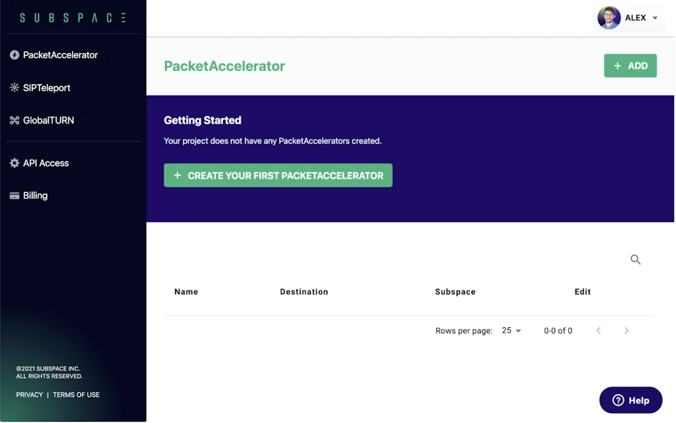Viewport: 676px width, 423px height.
Task: Select the PacketAccelerator sidebar icon
Action: click(x=15, y=55)
